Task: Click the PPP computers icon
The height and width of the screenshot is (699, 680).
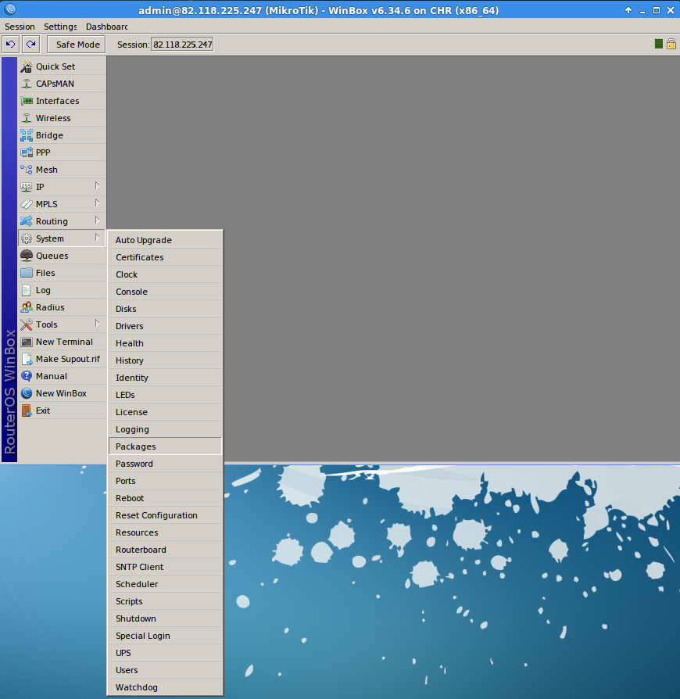Action: click(27, 152)
